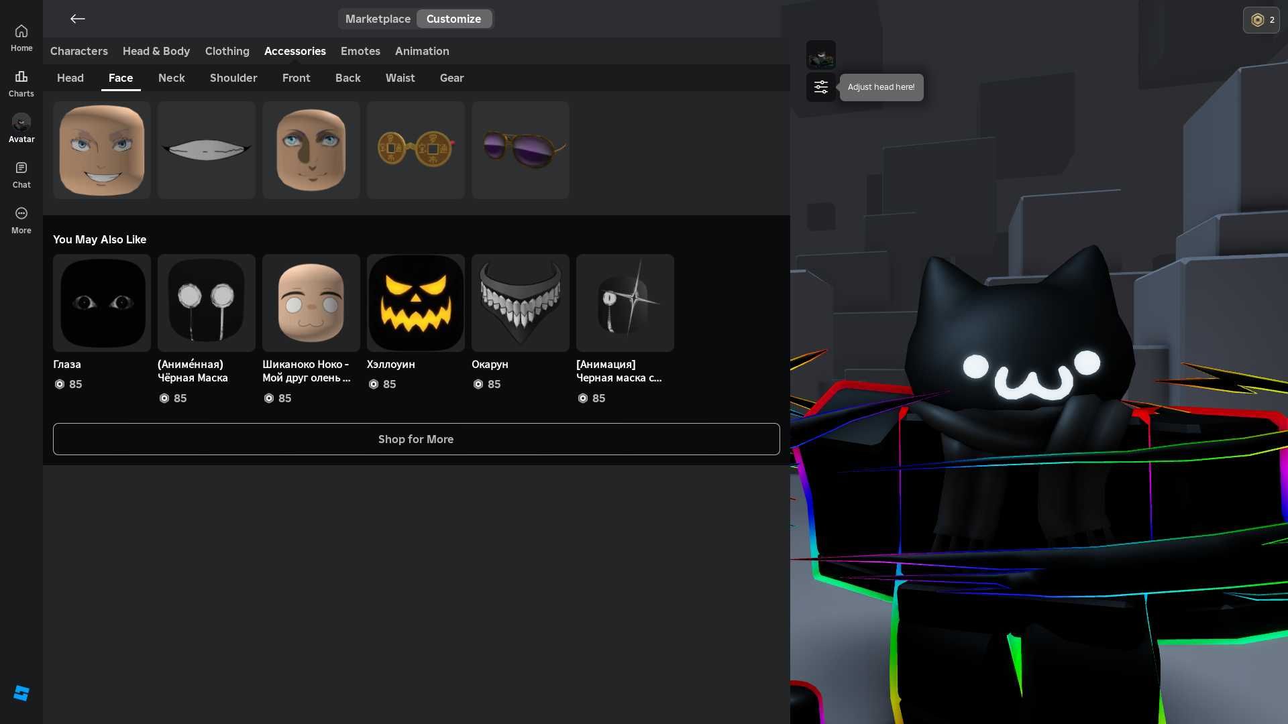This screenshot has height=724, width=1288.
Task: Click the Глаза item title
Action: pos(67,364)
